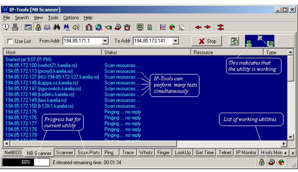Viewport: 298px width, 172px height.
Task: Click the computer-with-printer toolbar icon
Action: coord(15,27)
